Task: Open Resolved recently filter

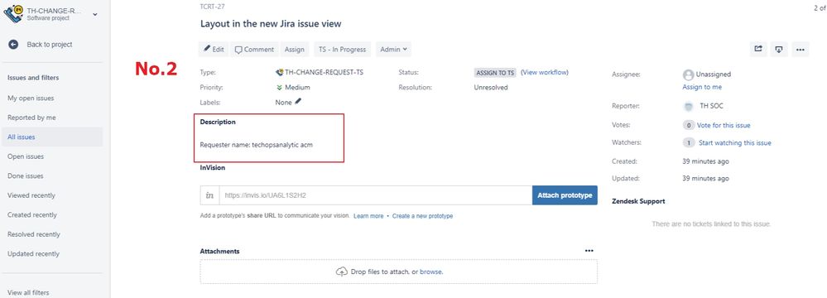Action: 34,235
